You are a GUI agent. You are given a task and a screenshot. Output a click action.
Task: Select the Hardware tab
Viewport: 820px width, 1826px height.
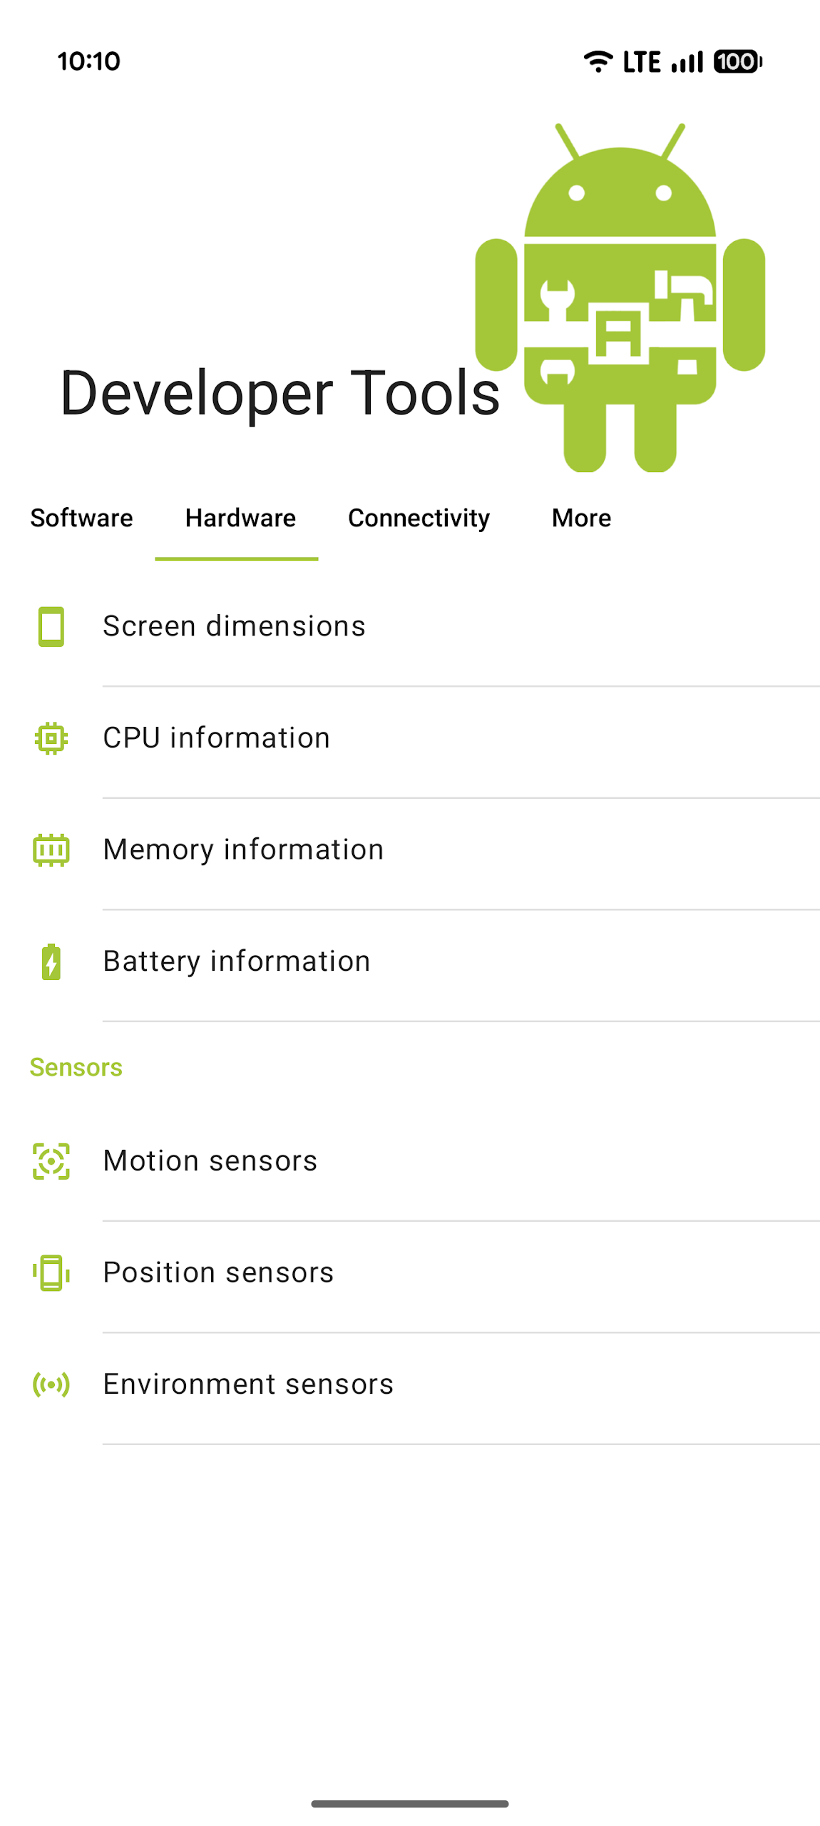pyautogui.click(x=240, y=518)
